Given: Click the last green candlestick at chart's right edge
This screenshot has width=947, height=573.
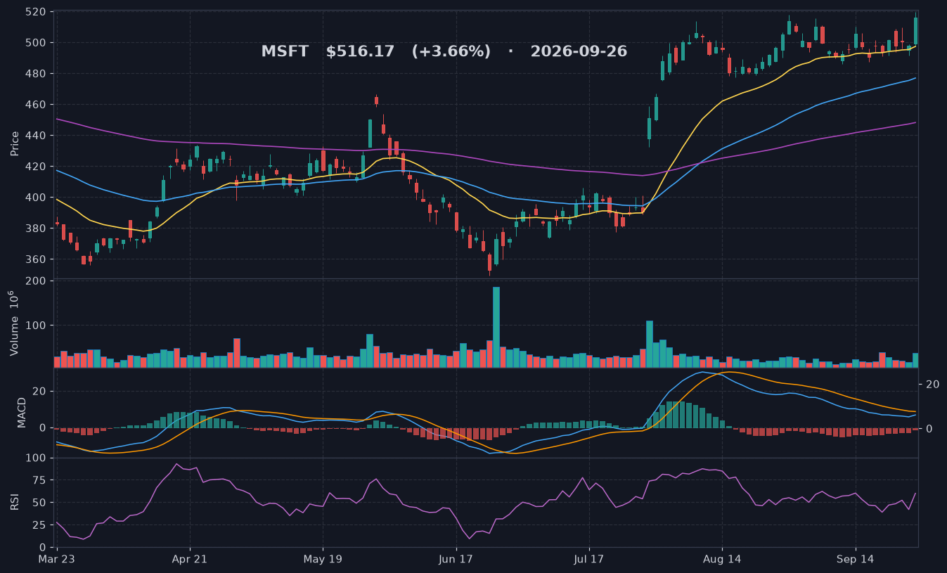Looking at the screenshot, I should pyautogui.click(x=915, y=30).
